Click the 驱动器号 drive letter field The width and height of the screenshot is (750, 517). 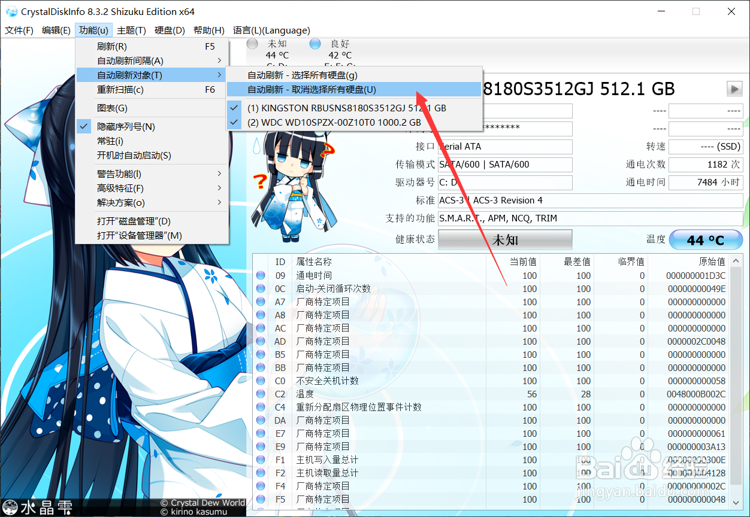(505, 183)
